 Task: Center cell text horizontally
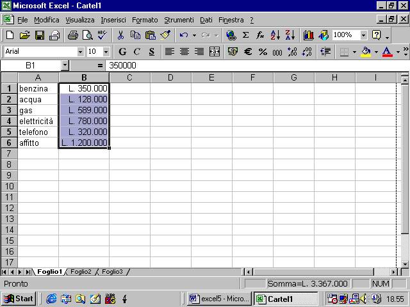(x=184, y=51)
